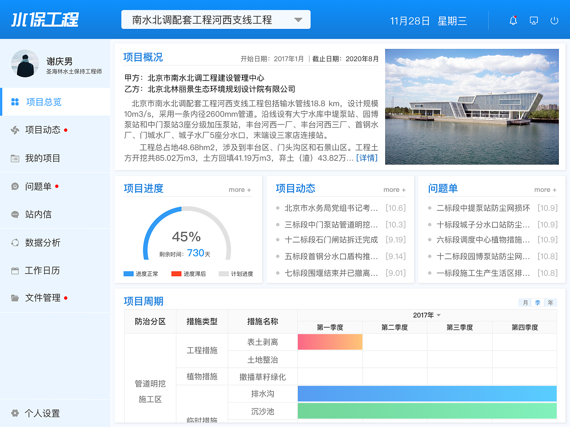
Task: Click the 表土剥离 first-quarter gantt bar
Action: [x=330, y=342]
